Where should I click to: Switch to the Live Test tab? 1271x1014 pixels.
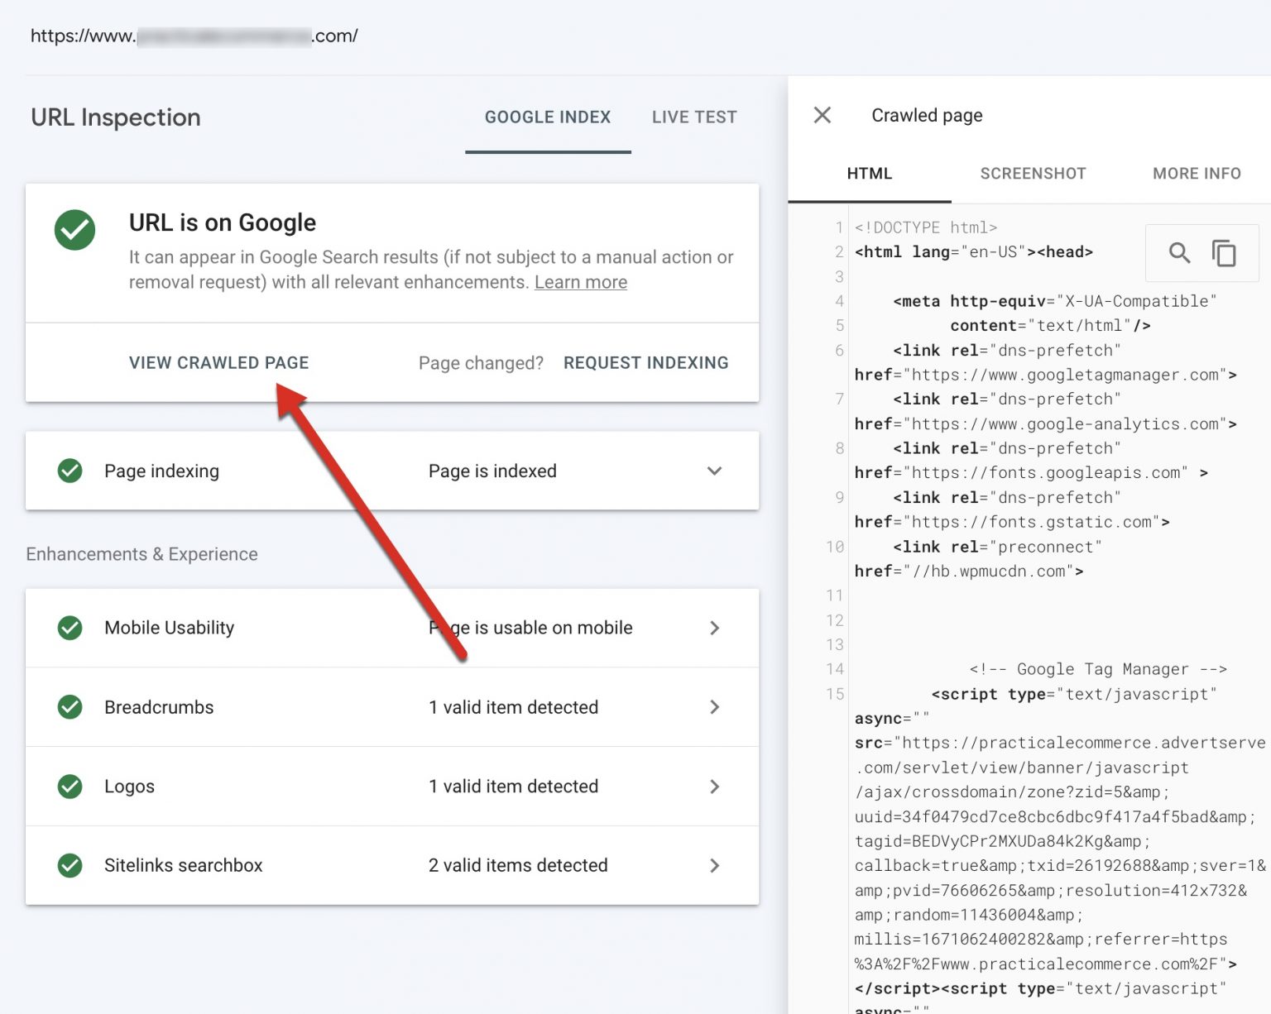click(693, 117)
